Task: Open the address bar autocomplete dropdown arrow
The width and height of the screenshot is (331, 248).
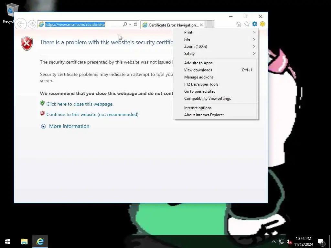Action: pos(130,25)
